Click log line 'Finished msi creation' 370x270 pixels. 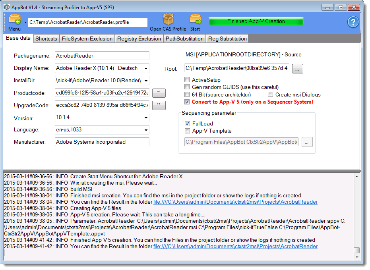click(x=153, y=196)
